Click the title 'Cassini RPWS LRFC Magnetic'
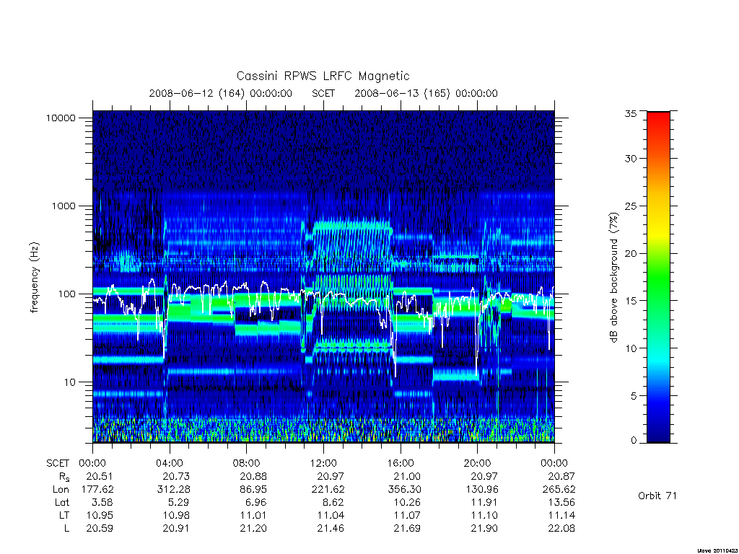 coord(323,76)
